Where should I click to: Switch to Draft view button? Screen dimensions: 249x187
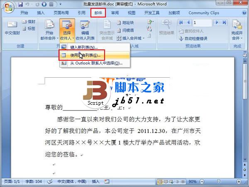click(x=183, y=182)
